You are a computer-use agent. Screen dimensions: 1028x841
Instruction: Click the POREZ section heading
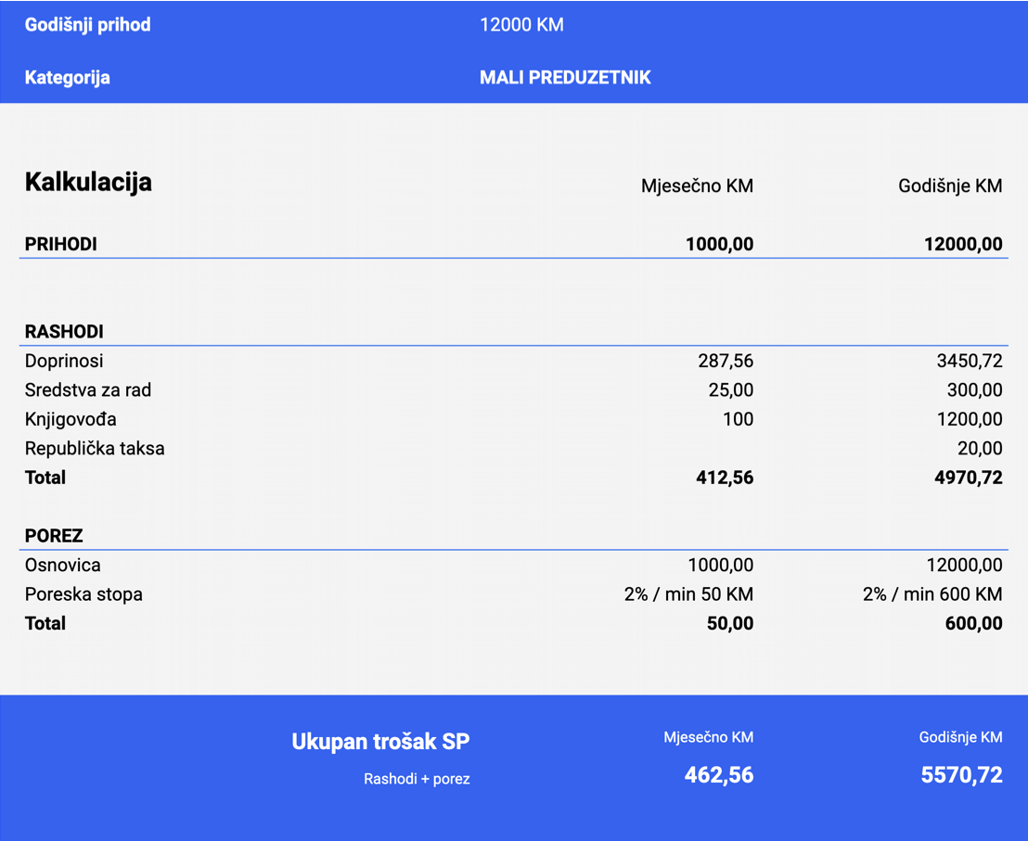pos(54,536)
